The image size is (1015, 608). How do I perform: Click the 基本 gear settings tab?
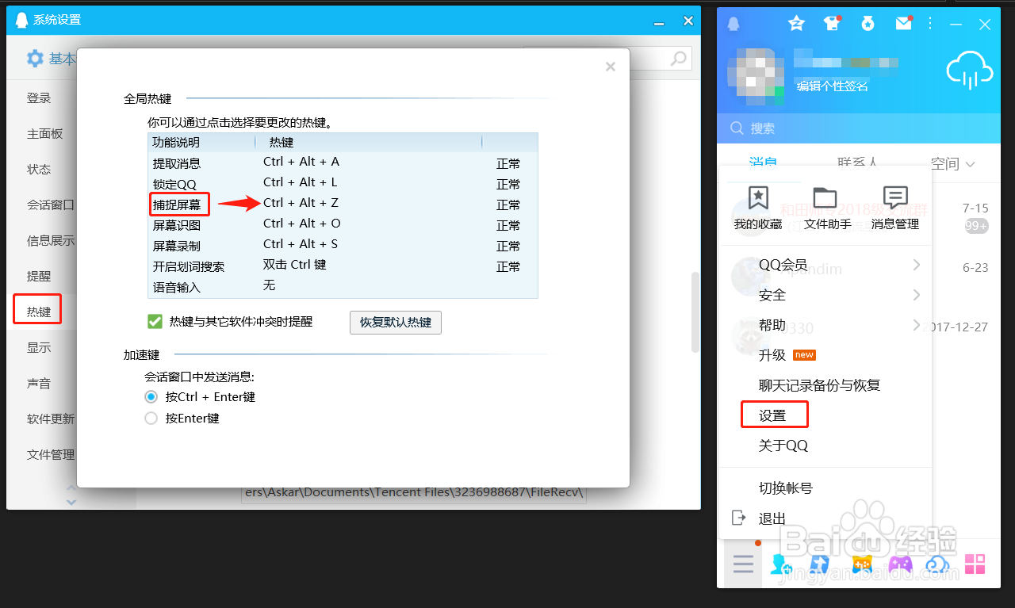tap(52, 59)
